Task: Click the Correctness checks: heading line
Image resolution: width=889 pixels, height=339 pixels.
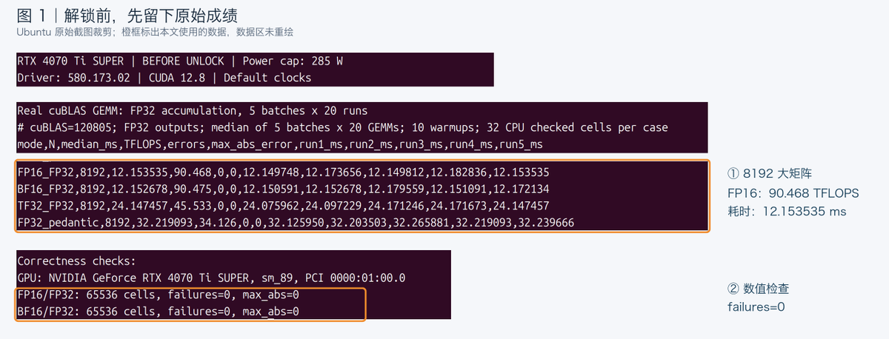Action: 77,261
